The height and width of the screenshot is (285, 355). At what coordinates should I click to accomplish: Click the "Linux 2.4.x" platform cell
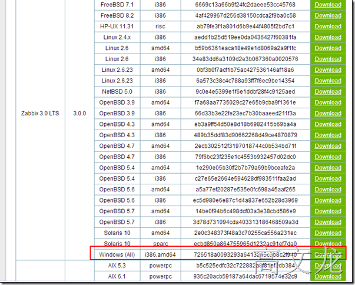117,37
